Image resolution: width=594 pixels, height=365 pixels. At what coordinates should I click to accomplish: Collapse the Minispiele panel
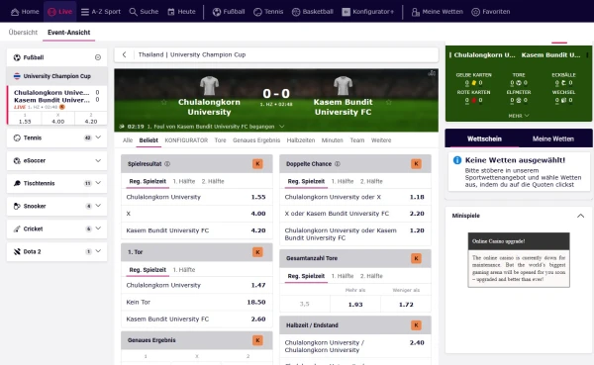pos(580,216)
